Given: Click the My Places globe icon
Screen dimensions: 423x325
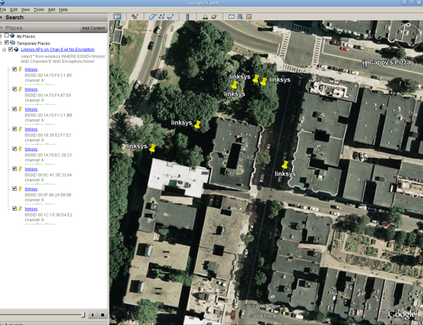Looking at the screenshot, I should [x=12, y=35].
